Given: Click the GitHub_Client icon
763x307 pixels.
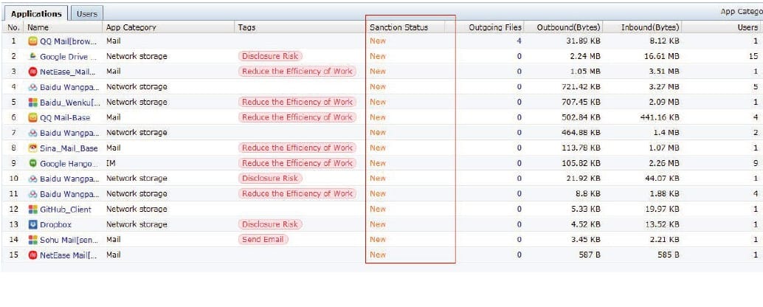Looking at the screenshot, I should 32,209.
